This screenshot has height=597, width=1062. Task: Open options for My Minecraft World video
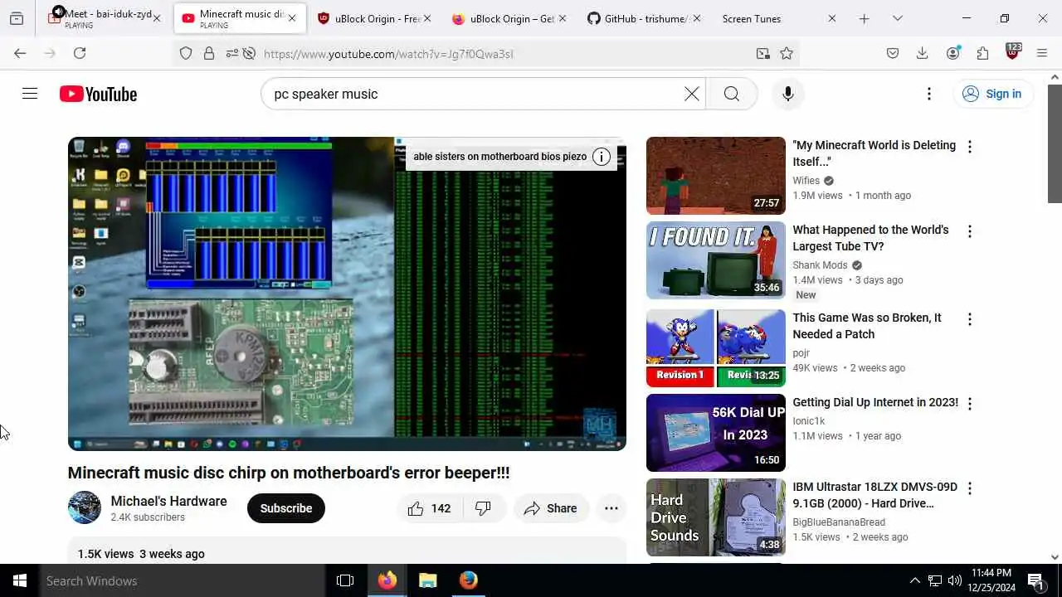click(969, 147)
